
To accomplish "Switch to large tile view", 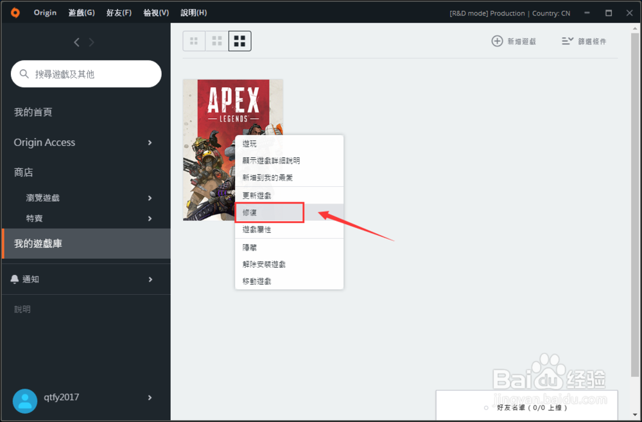I will pos(240,41).
